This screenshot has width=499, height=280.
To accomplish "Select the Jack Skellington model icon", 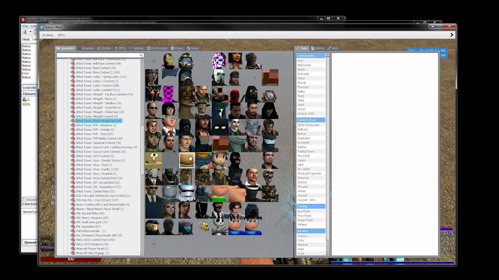I will (220, 227).
